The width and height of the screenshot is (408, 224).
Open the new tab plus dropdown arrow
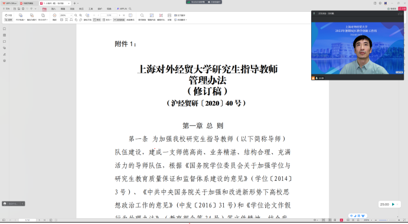78,4
